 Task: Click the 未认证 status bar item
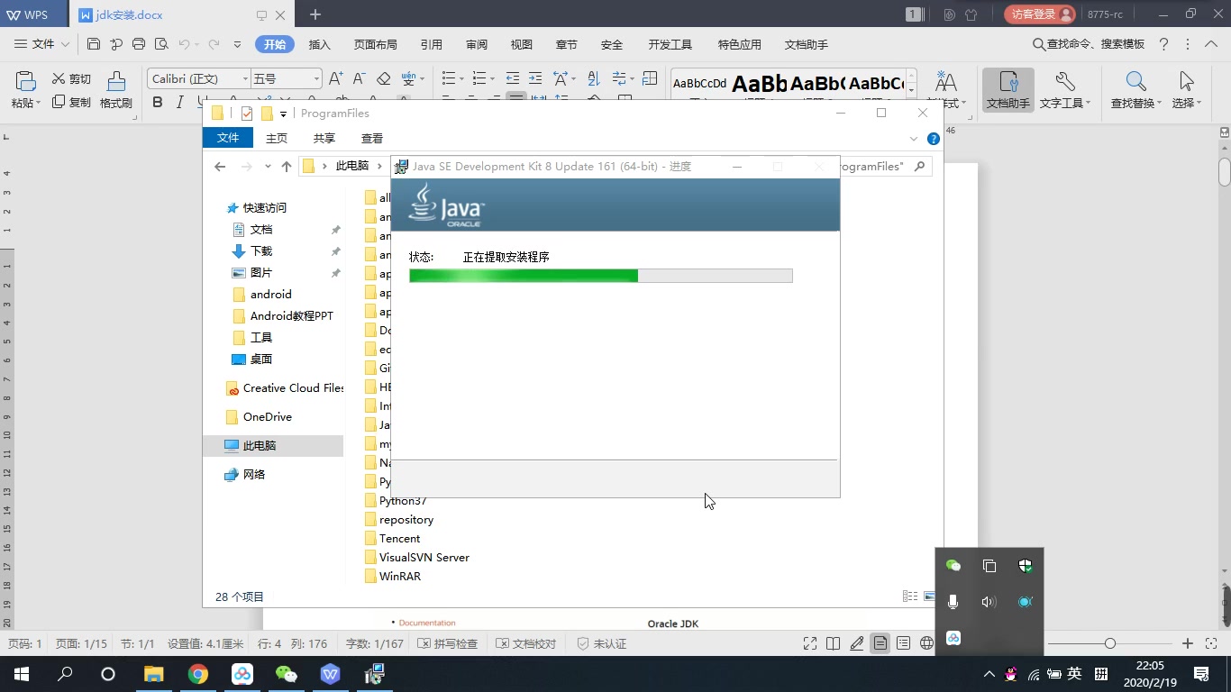pyautogui.click(x=601, y=643)
